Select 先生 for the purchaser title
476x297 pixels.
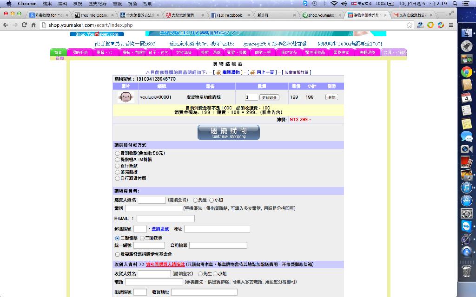(x=195, y=200)
